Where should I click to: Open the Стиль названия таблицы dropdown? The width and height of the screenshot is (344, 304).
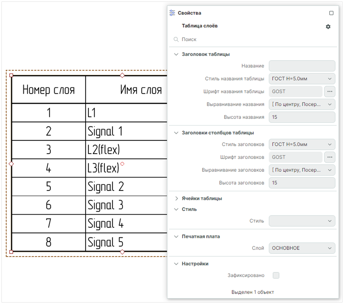pyautogui.click(x=302, y=79)
